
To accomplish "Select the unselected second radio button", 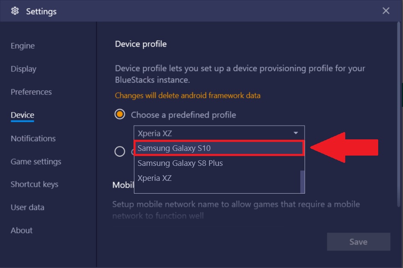I will 120,151.
